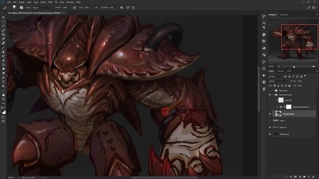Hide the Background layer
The height and width of the screenshot is (179, 319).
tap(270, 134)
